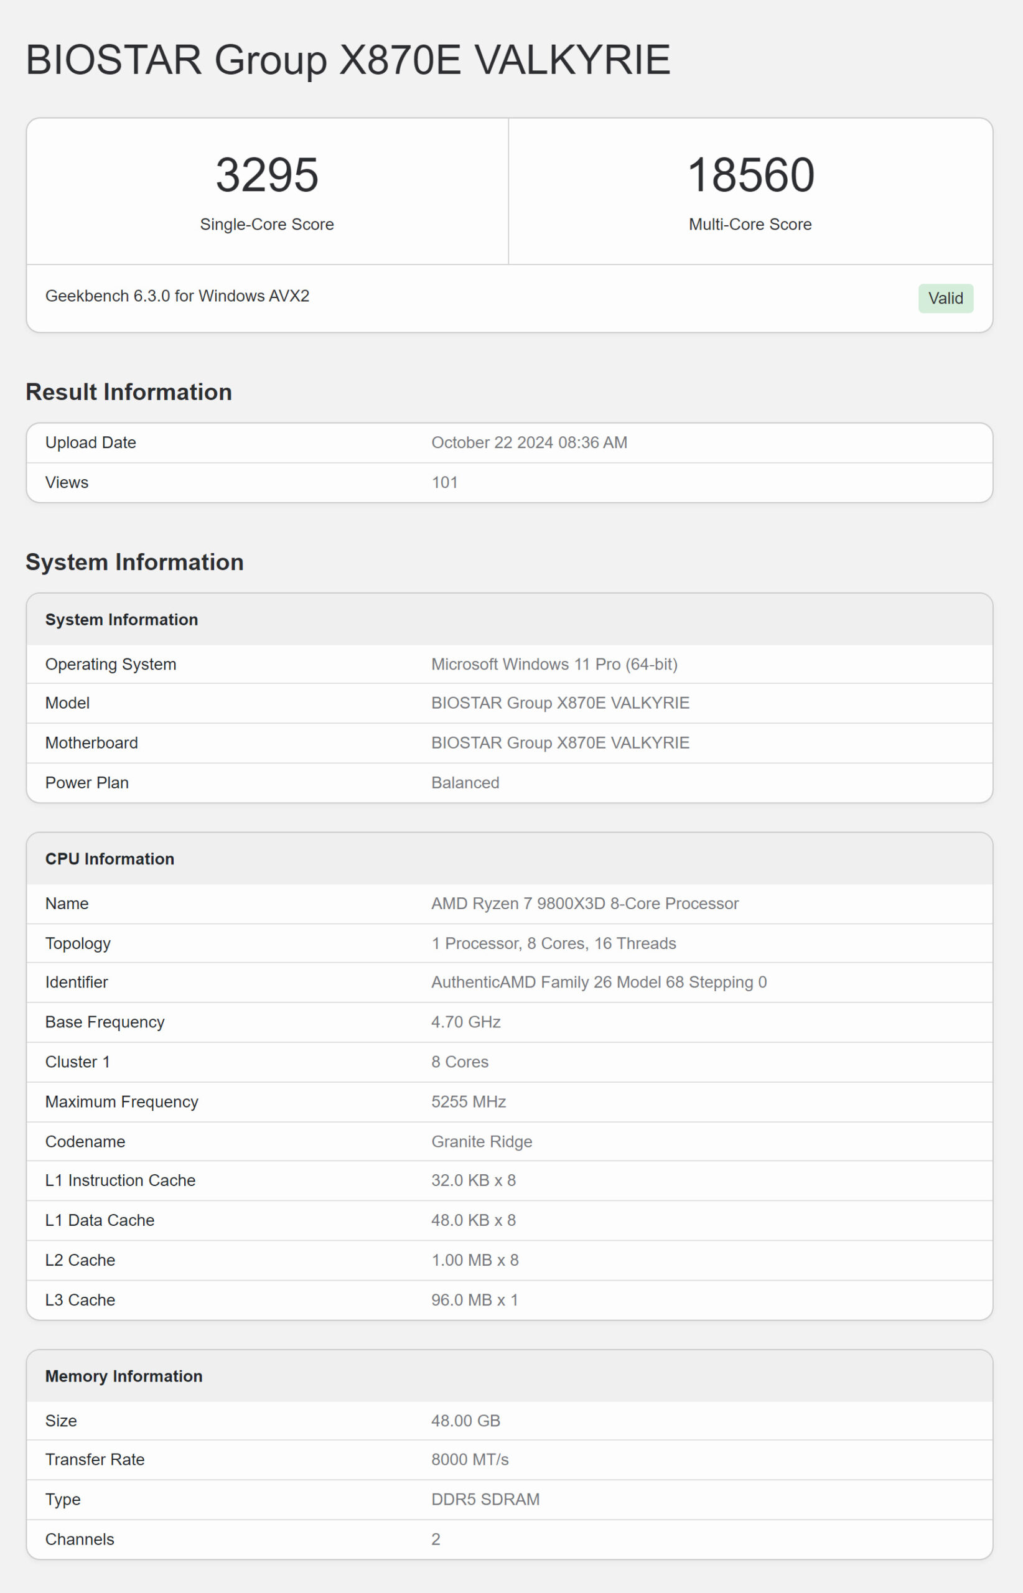Click the L1 Instruction Cache value 32.0 KB x 8

(474, 1180)
